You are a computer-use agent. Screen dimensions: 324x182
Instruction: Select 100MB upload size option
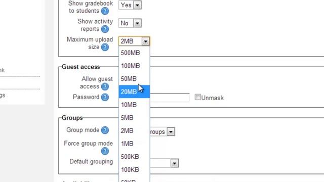point(134,66)
